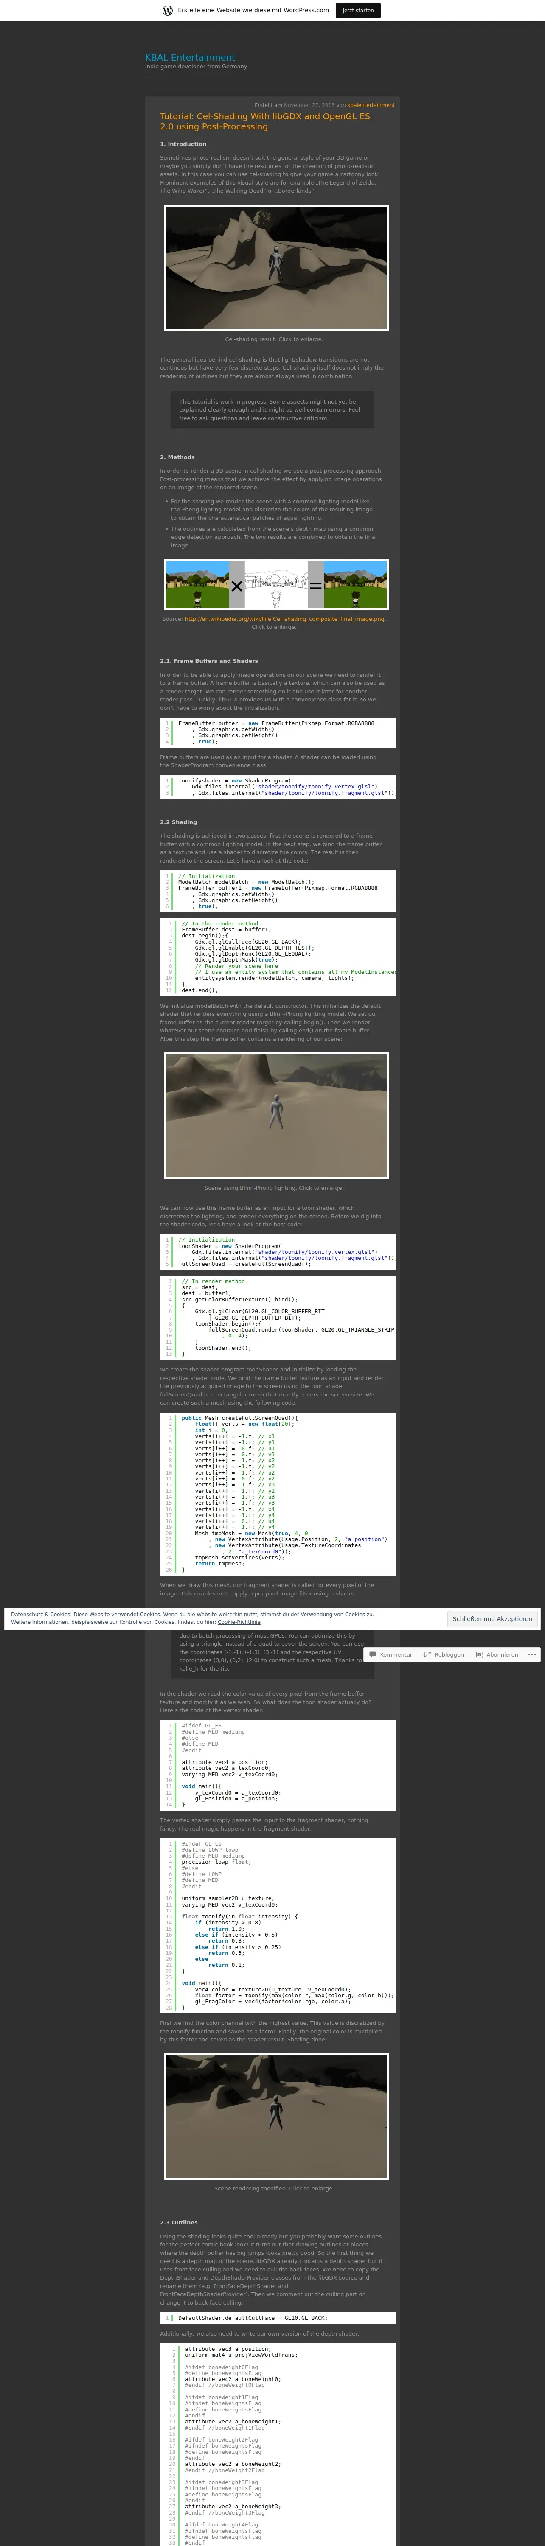Open the kbalentertainment author link
The height and width of the screenshot is (2546, 545).
click(371, 105)
